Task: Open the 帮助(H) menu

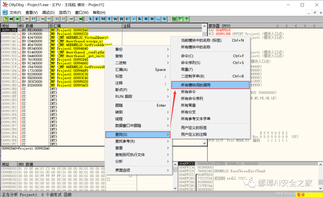Action: pyautogui.click(x=99, y=13)
